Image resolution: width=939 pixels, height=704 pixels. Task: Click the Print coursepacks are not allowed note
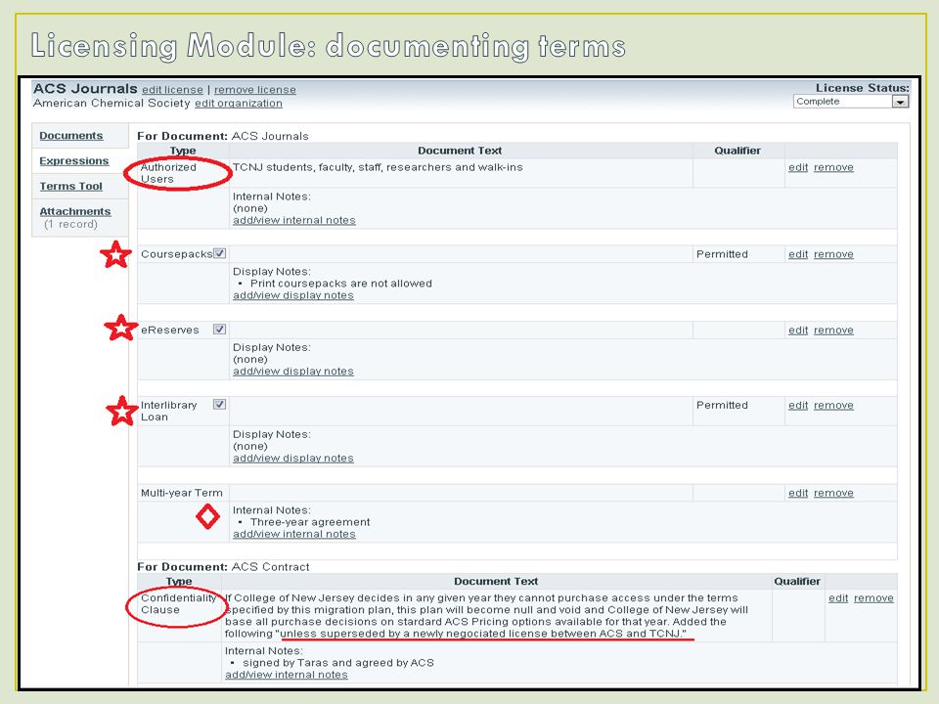(x=340, y=284)
